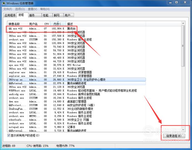Screen dimensions: 192x150
Task: Select explorer.exe row using 27,648 K
Action: [x=77, y=76]
